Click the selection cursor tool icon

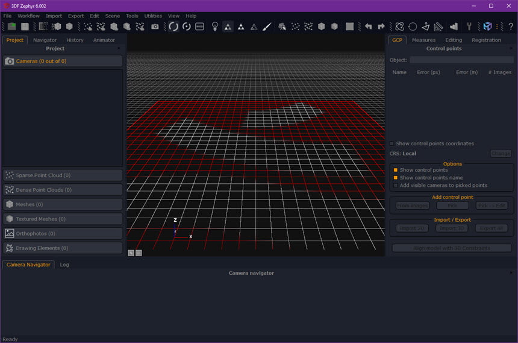coord(282,27)
